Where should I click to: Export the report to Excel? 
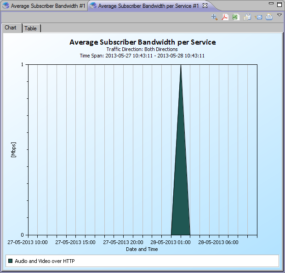236,17
